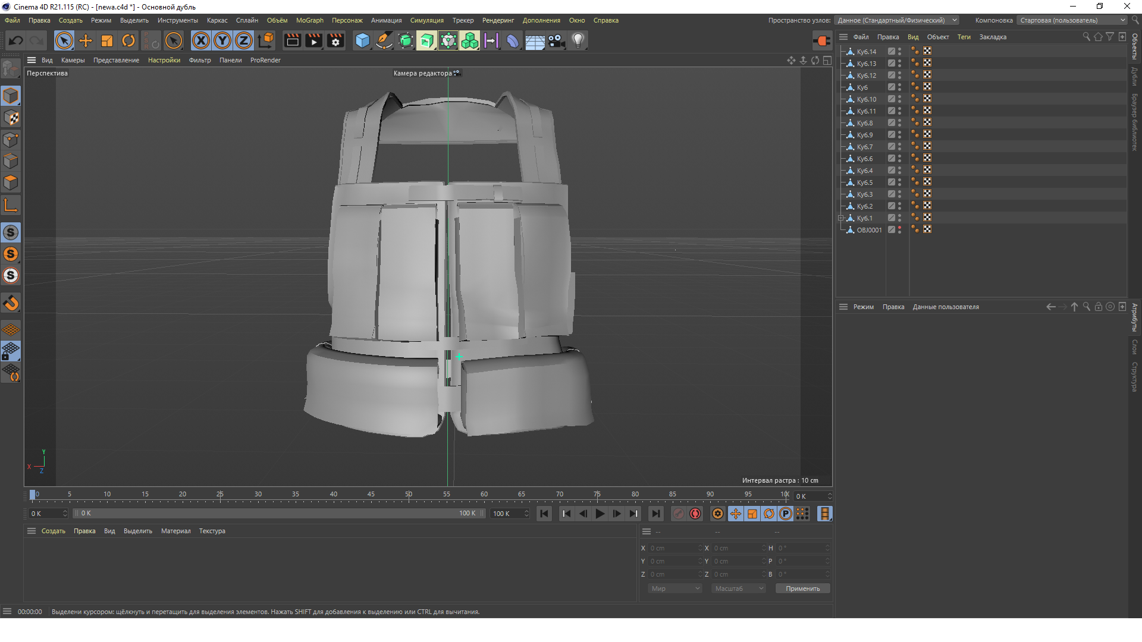Expand the Куб.1 object tree

[x=841, y=218]
